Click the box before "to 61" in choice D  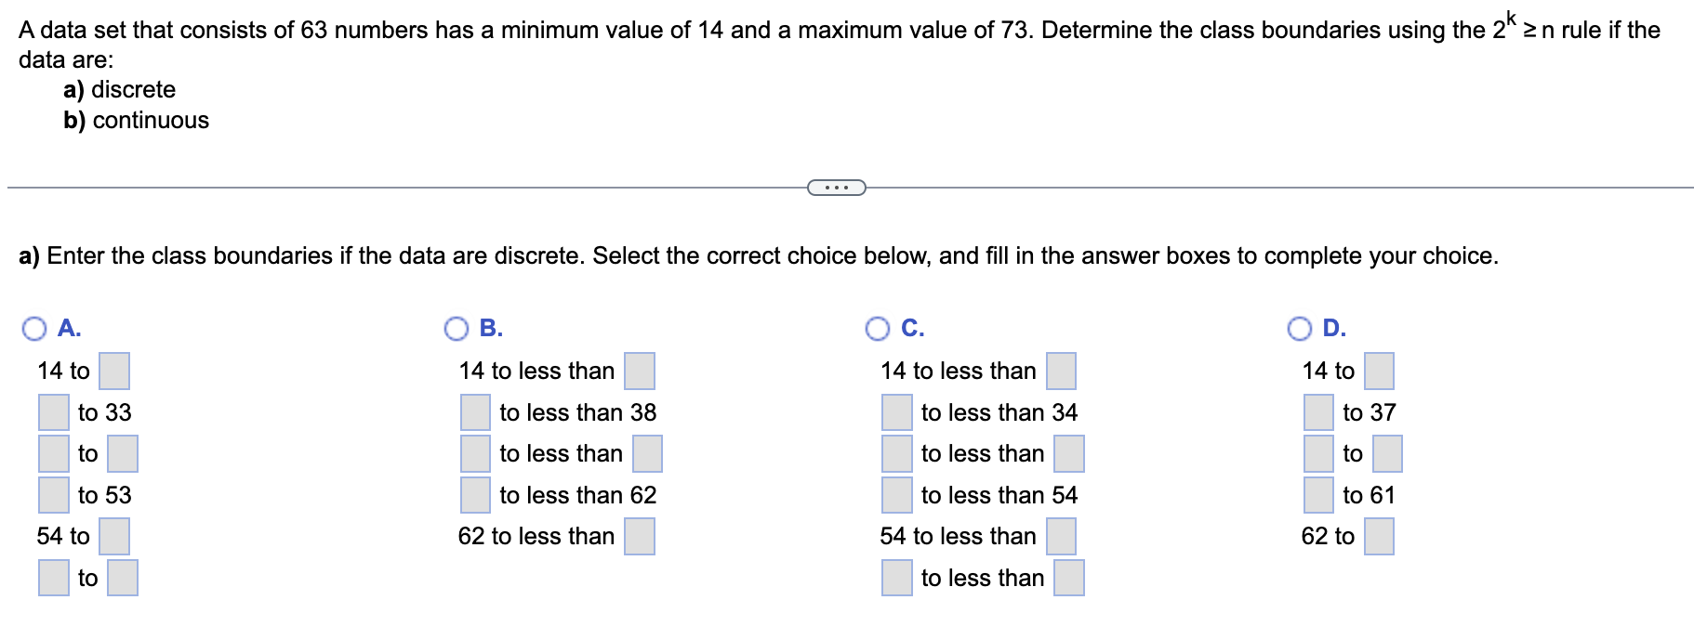point(1318,495)
